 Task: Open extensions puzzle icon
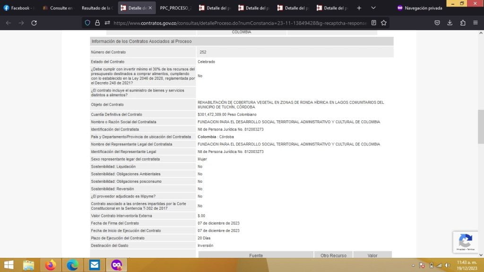tap(463, 23)
